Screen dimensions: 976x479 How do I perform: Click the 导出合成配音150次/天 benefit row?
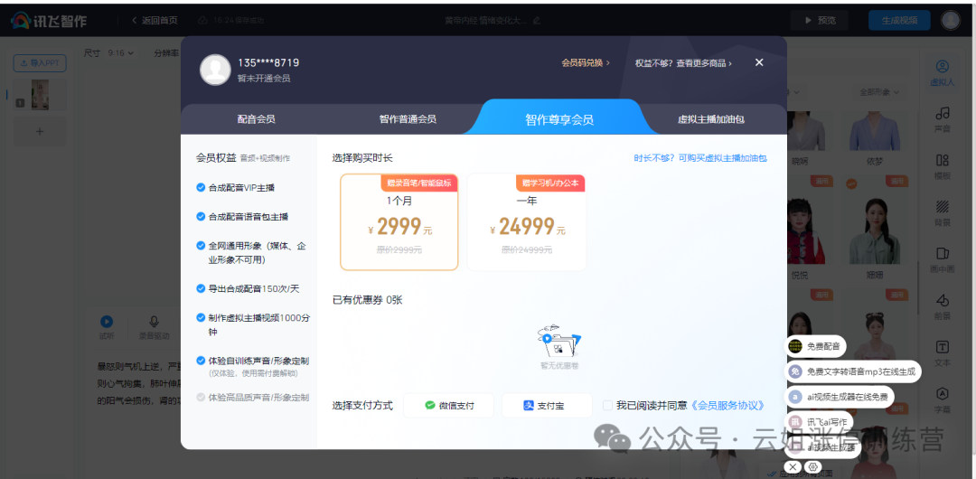point(248,288)
